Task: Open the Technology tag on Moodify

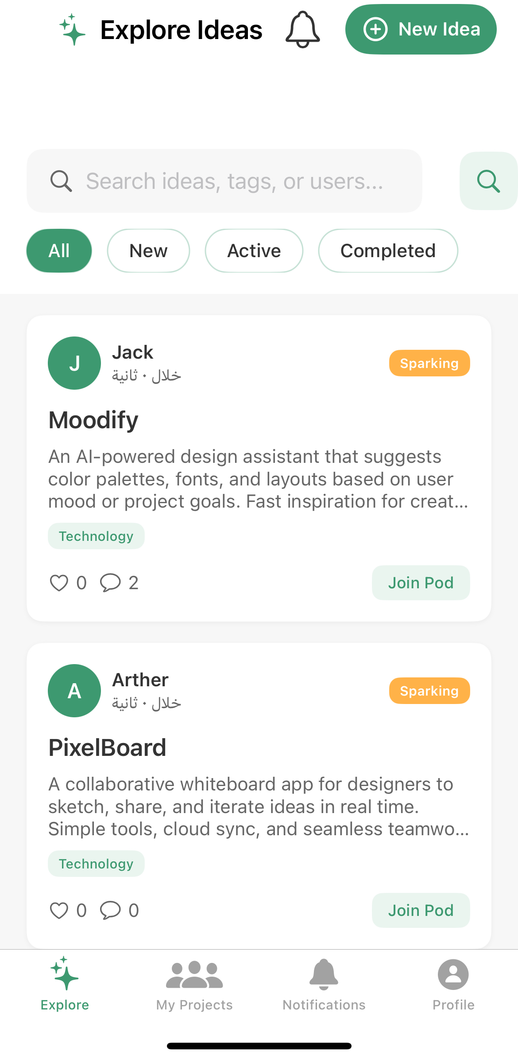Action: click(x=96, y=536)
